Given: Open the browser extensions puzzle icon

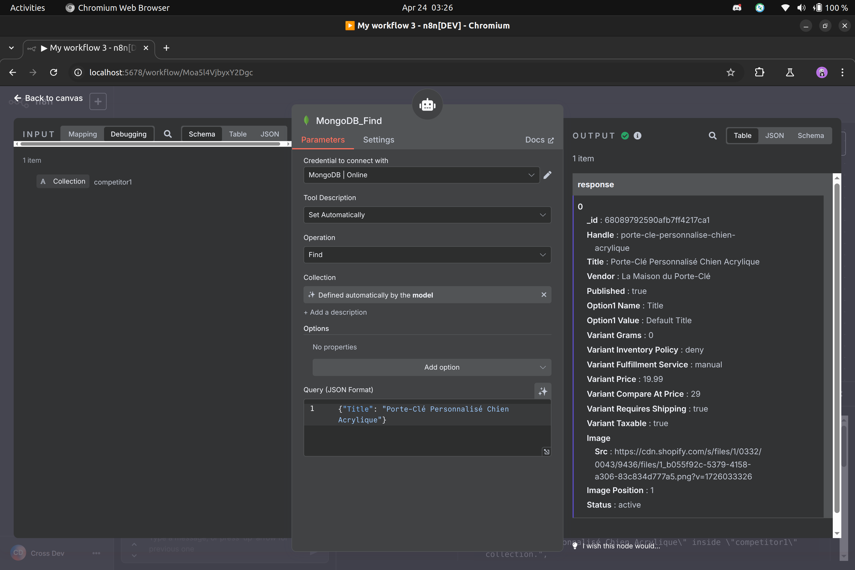Looking at the screenshot, I should coord(760,72).
